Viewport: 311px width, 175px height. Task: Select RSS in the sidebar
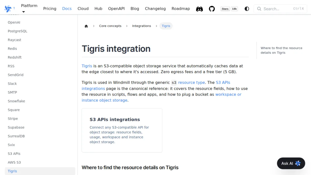[x=11, y=66]
